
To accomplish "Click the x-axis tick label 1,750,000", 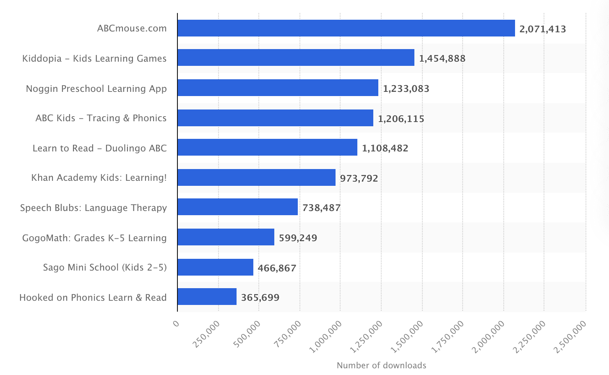I will pos(448,336).
